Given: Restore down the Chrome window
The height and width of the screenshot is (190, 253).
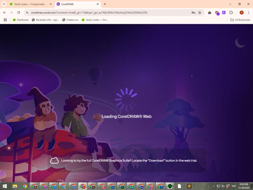Looking at the screenshot, I should [240, 4].
